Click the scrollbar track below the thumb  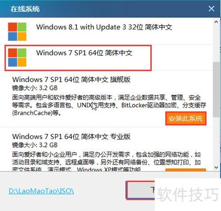[x=216, y=141]
